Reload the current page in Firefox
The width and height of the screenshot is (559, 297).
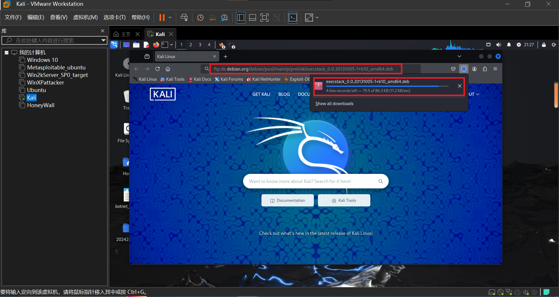click(158, 69)
